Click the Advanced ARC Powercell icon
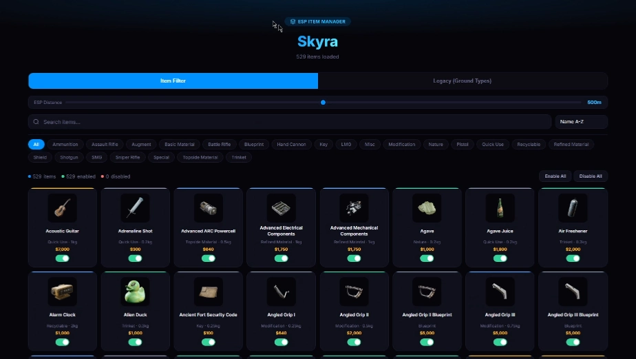 [208, 208]
